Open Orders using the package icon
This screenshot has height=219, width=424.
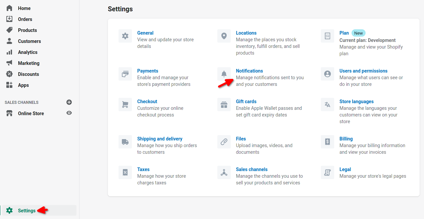click(x=9, y=19)
